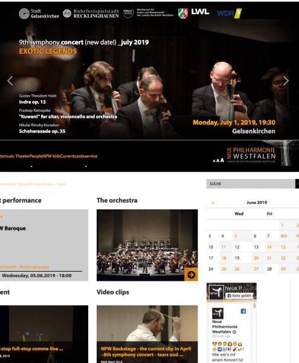This screenshot has height=363, width=299.
Task: Open the NPW Backstage video clip thumbnail
Action: click(147, 334)
